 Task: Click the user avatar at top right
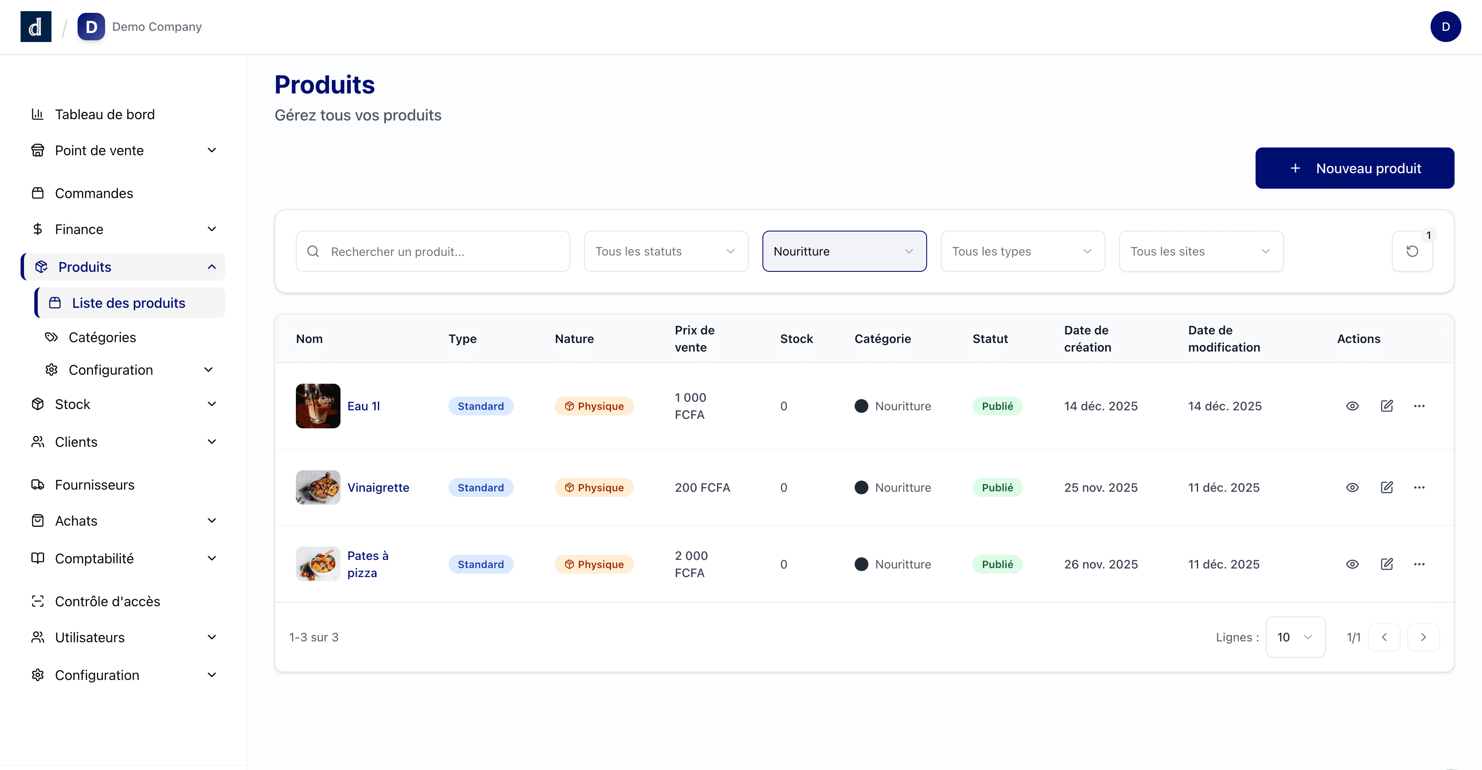tap(1445, 27)
